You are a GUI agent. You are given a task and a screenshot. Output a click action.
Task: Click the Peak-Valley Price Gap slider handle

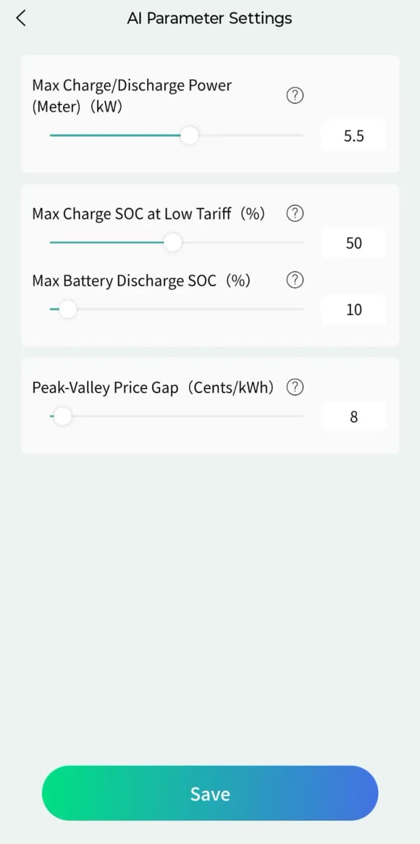[x=62, y=416]
